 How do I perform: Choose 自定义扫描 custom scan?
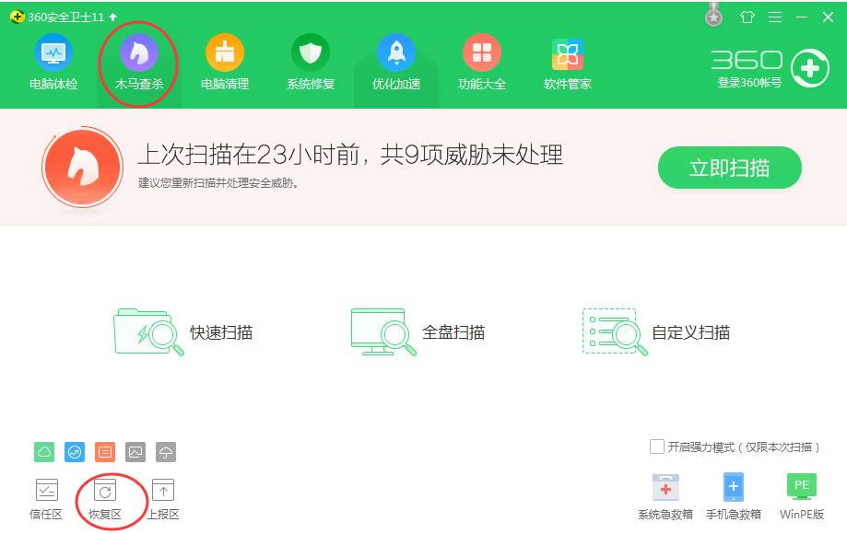[656, 332]
